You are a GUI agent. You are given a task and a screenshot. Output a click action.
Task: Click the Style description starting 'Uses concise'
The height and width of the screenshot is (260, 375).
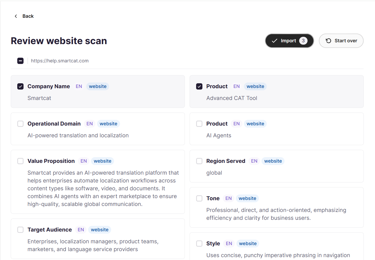click(278, 255)
